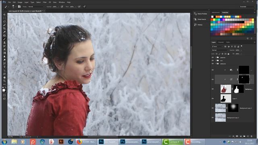Select the Background copy 4 layer thumbnail

pyautogui.click(x=221, y=108)
